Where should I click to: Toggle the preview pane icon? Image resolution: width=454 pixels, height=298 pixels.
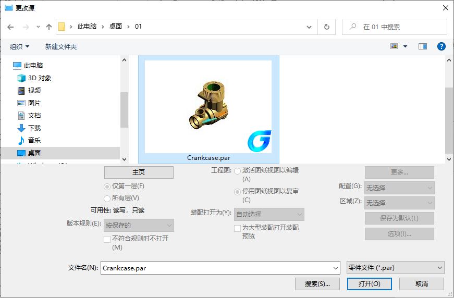pyautogui.click(x=422, y=46)
